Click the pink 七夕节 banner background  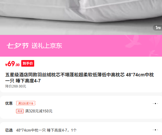tap(81, 46)
